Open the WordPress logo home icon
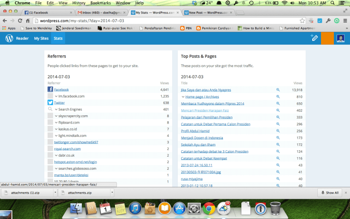 point(9,38)
